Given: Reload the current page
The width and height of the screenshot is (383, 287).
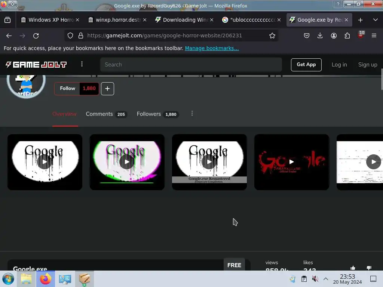Looking at the screenshot, I should point(36,36).
